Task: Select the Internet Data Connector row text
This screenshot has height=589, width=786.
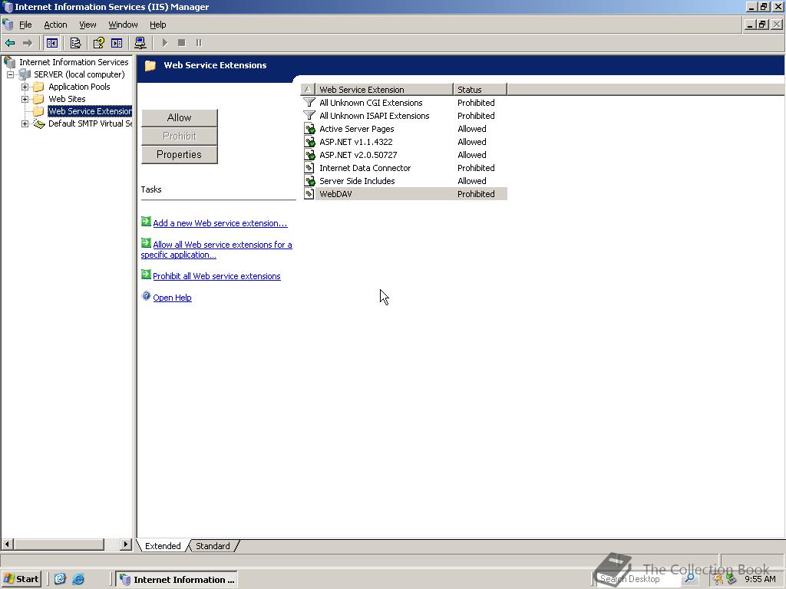Action: [365, 168]
